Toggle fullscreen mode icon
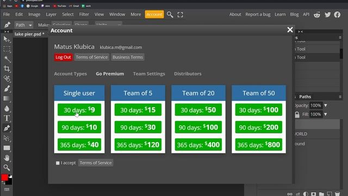348x196 pixels. pos(180,15)
